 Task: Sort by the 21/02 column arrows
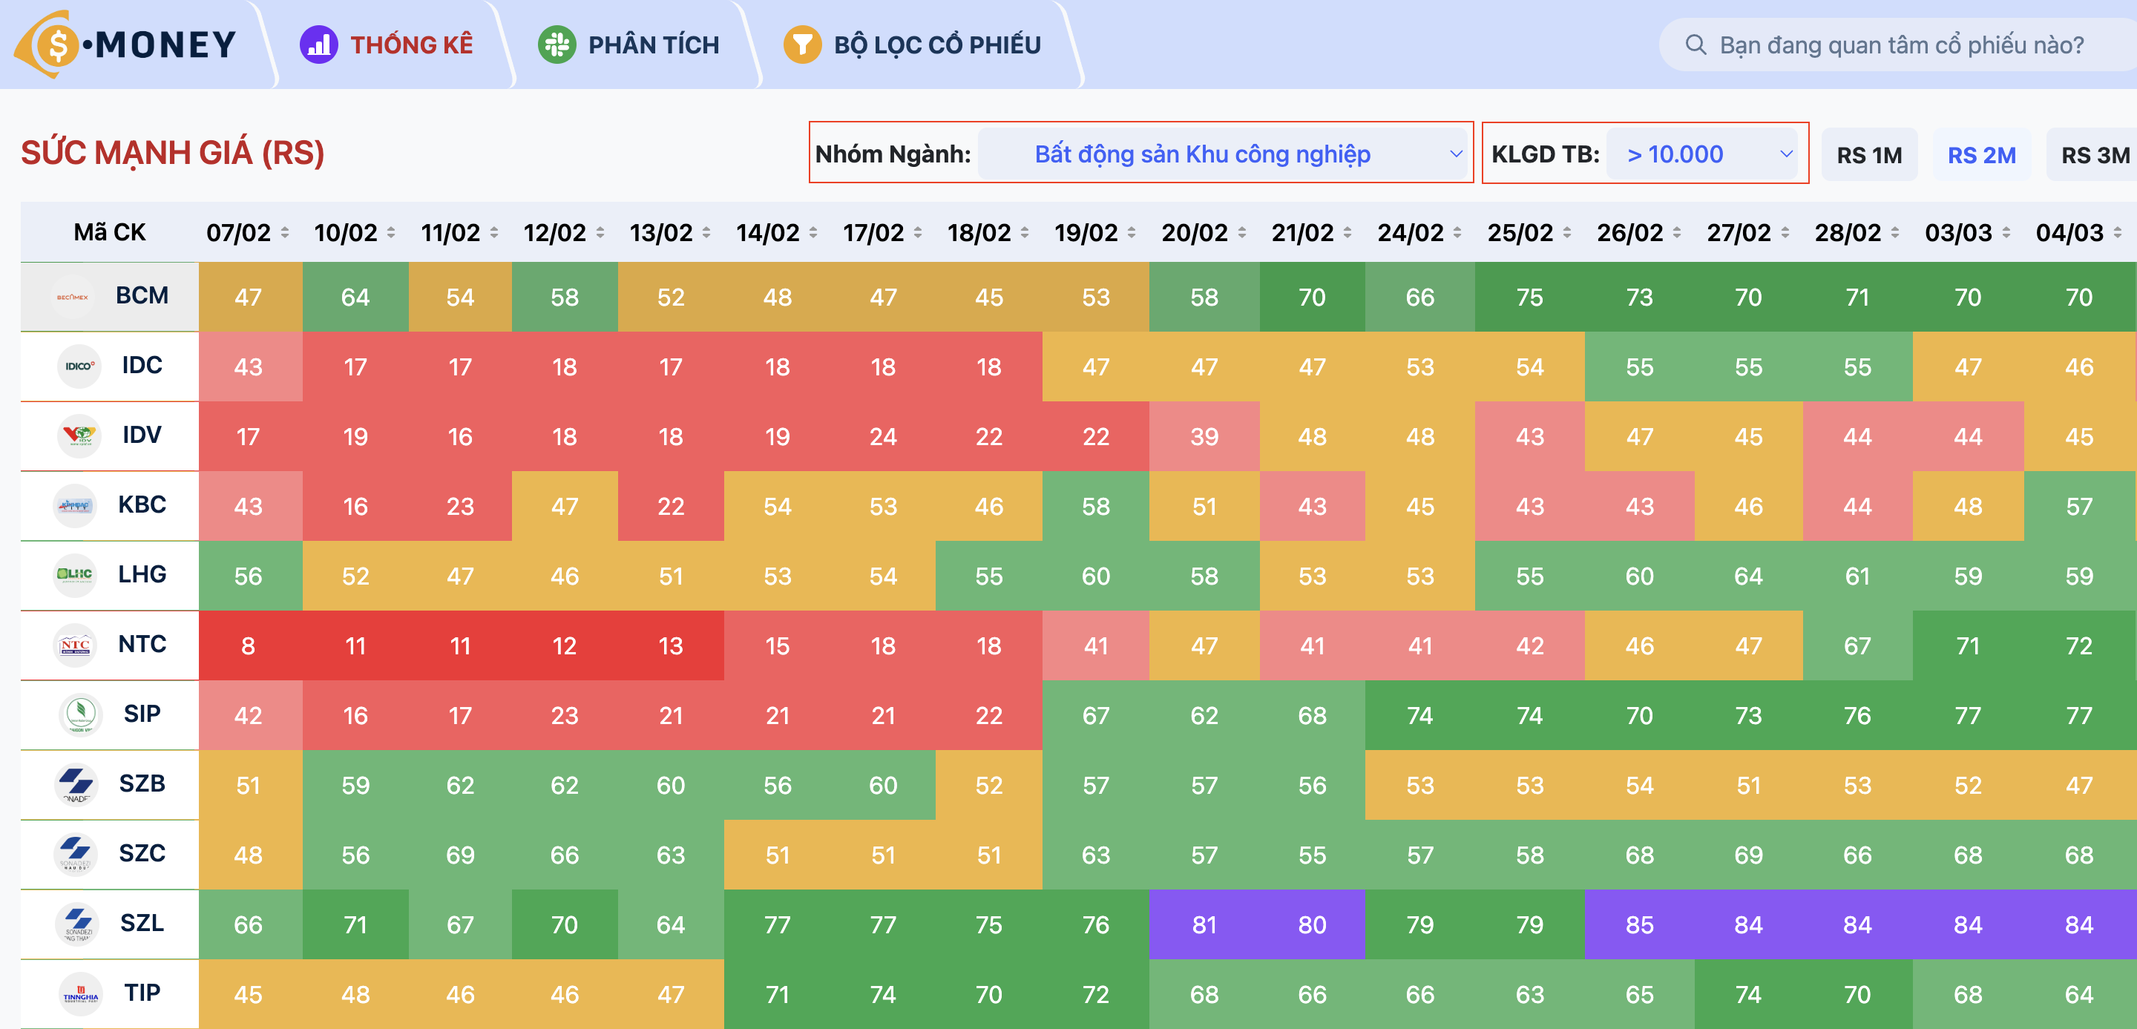(1347, 233)
